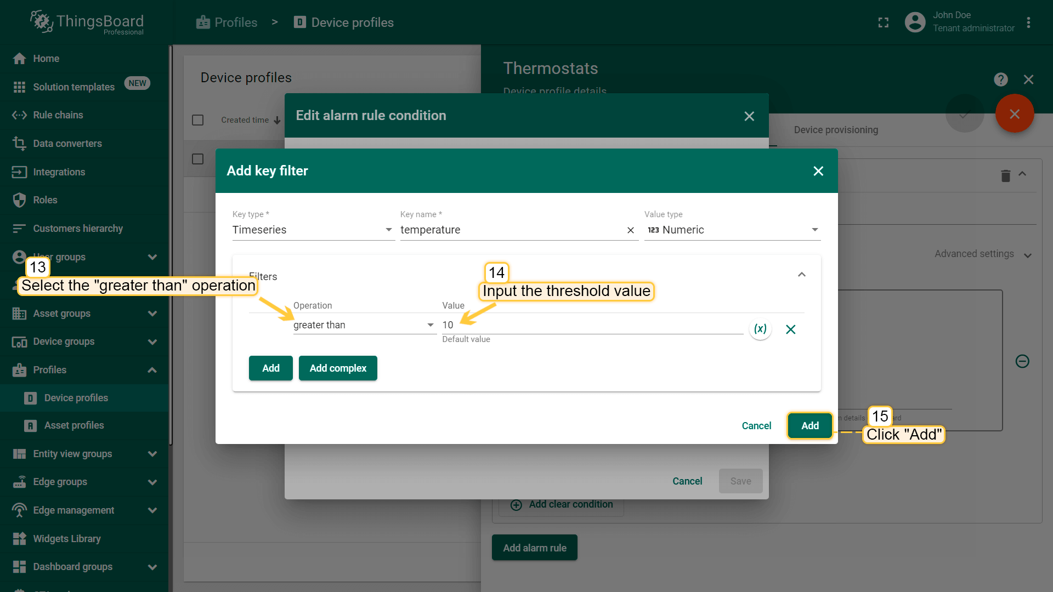Expand Entity view groups chevron

point(152,454)
